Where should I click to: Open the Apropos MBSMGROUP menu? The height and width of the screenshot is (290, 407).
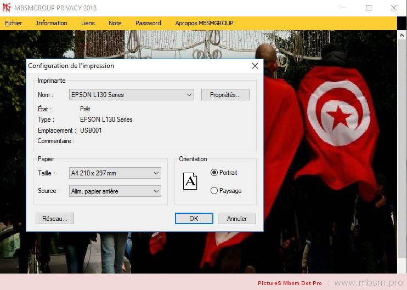click(x=204, y=23)
